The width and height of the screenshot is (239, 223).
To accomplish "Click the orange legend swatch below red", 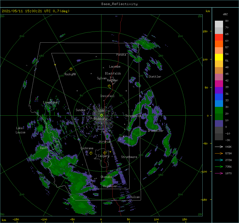I will (x=219, y=44).
